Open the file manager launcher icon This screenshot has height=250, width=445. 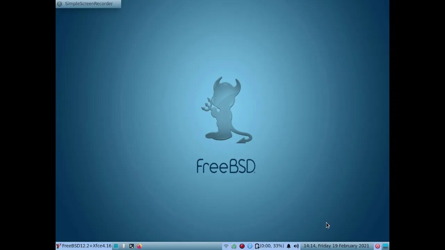[116, 246]
